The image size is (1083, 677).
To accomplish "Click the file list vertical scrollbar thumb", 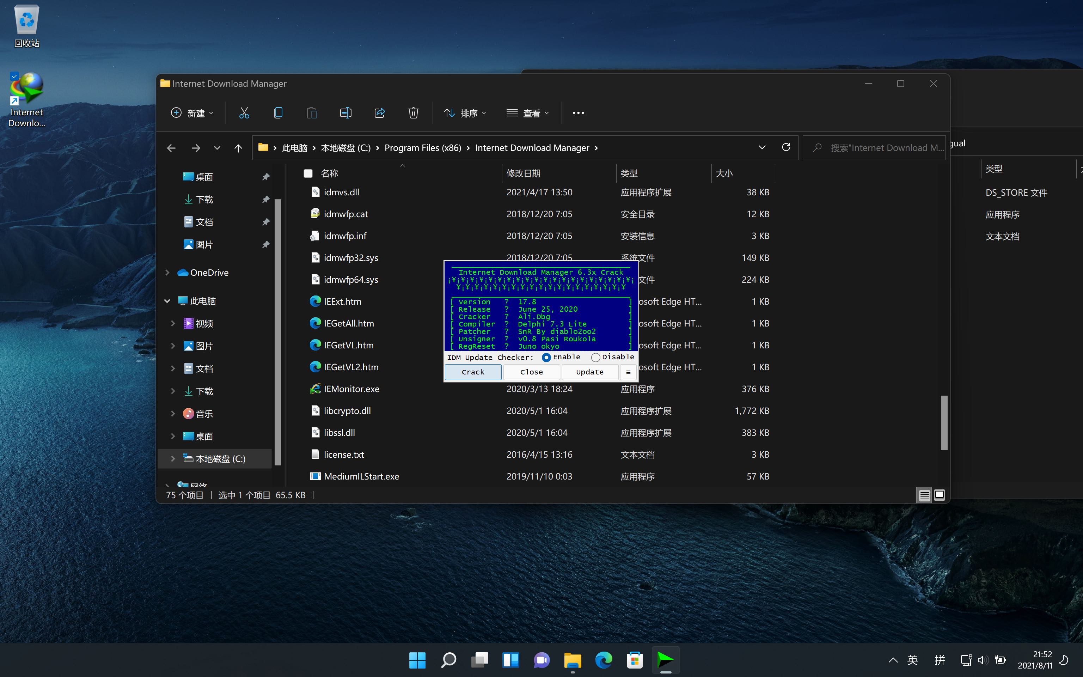I will click(944, 422).
